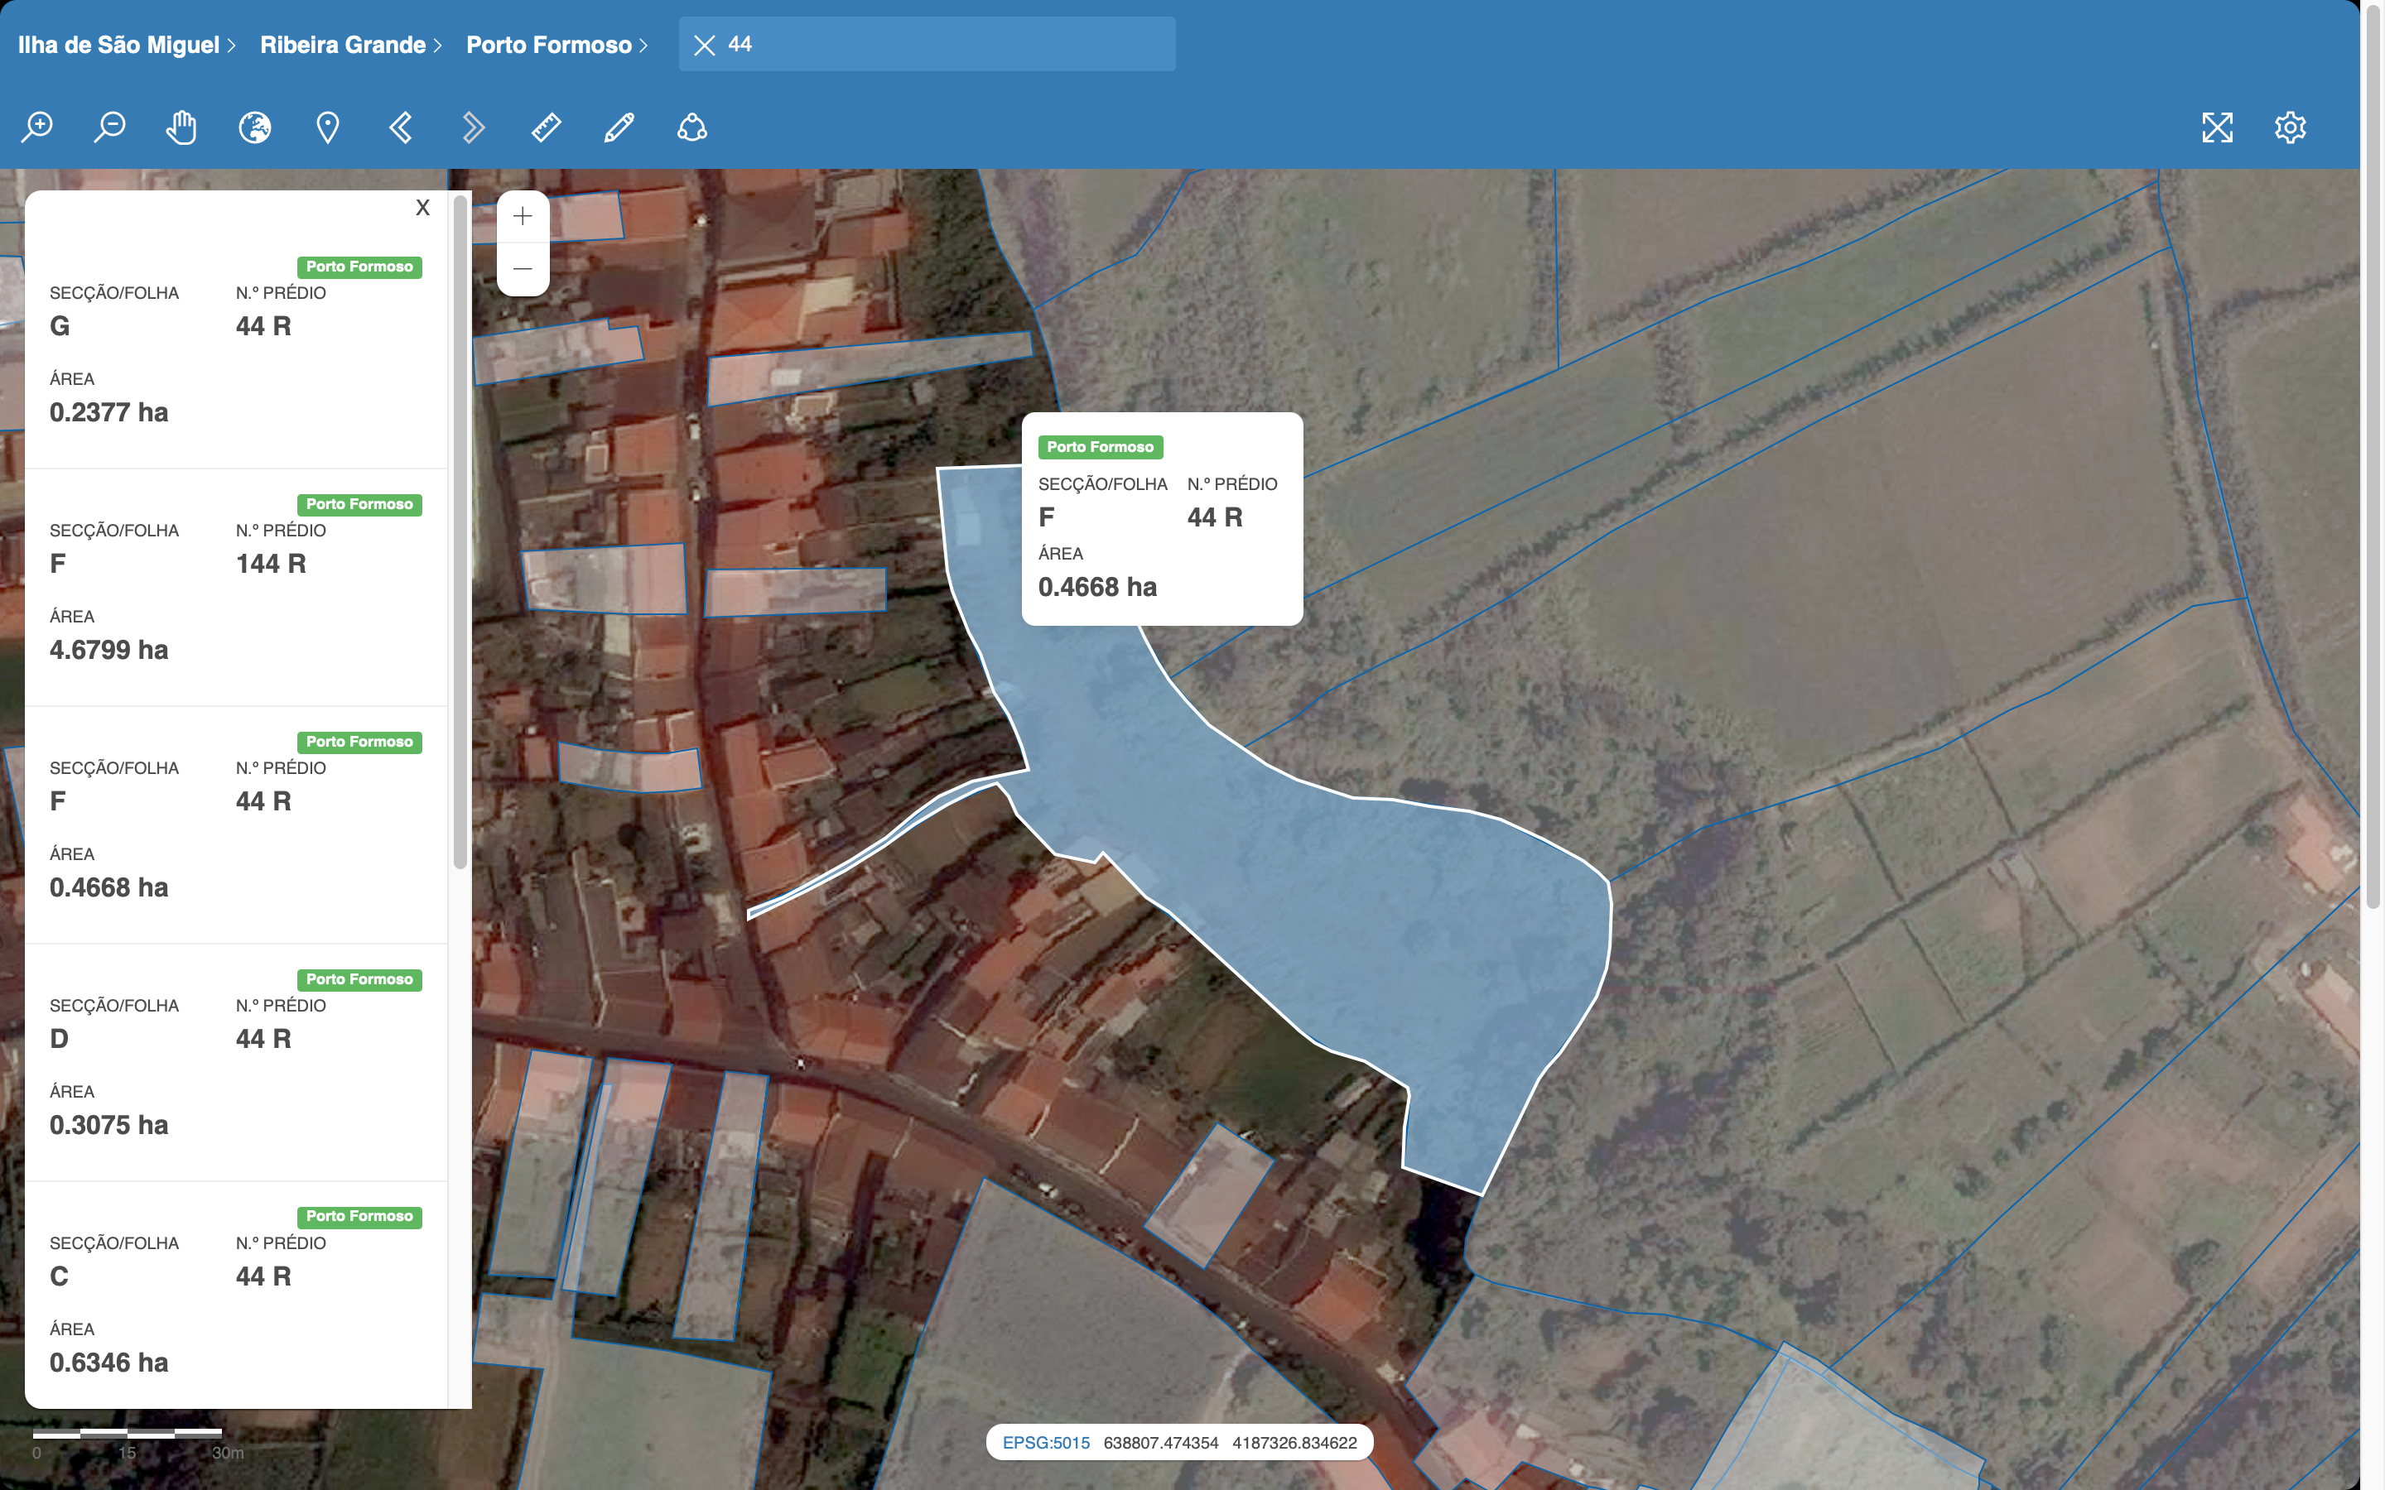
Task: Click the globe full extent icon
Action: click(254, 127)
